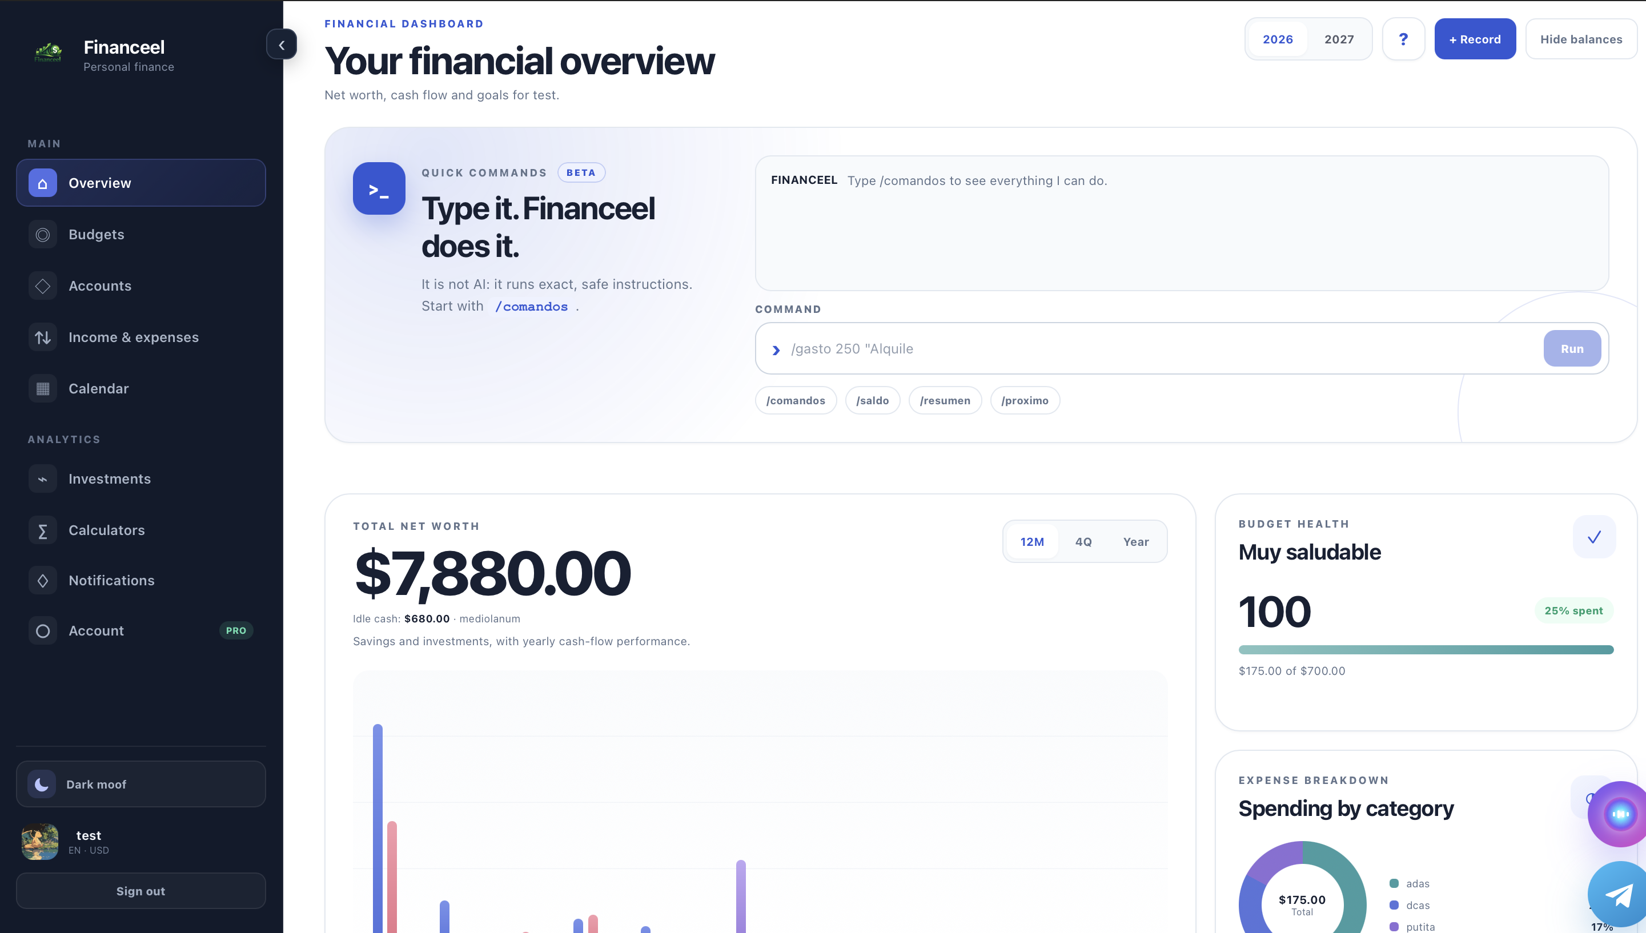Click the $175.00 of $700.00 text

point(1291,671)
